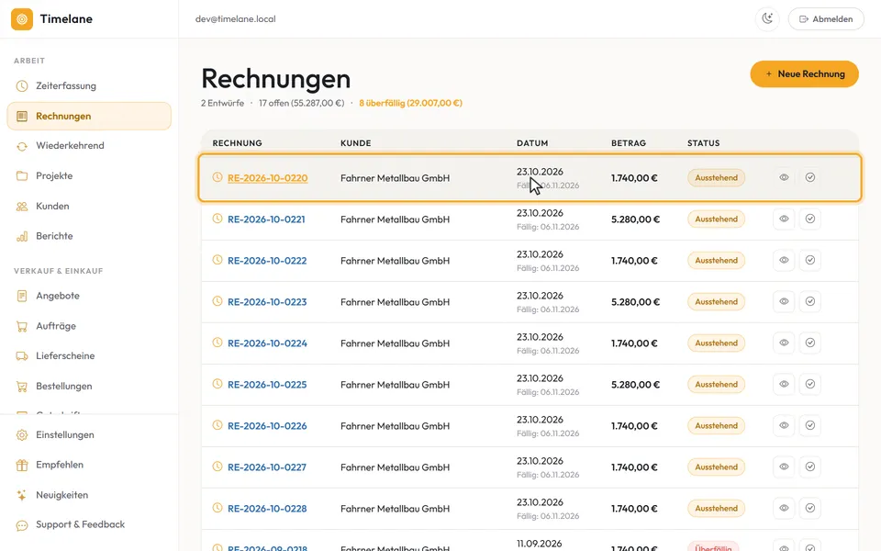Viewport: 881px width, 551px height.
Task: Open invoice link RE-2026-10-0225
Action: [267, 385]
